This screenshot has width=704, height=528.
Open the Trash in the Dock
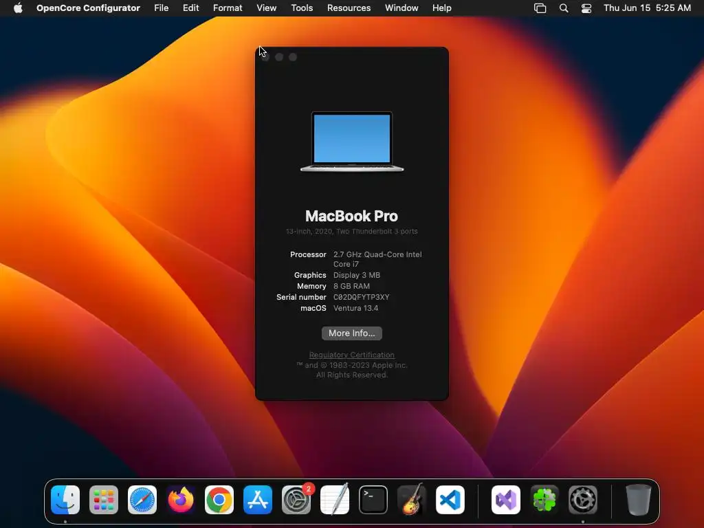coord(638,500)
